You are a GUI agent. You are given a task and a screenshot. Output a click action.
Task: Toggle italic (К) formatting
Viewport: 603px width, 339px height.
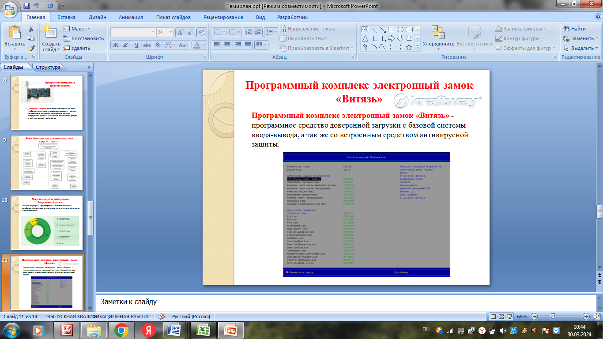tap(126, 45)
